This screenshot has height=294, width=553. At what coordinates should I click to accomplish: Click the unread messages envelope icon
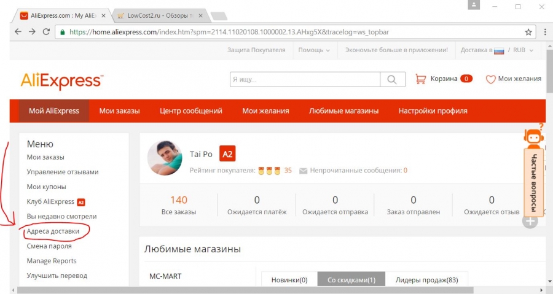point(303,171)
